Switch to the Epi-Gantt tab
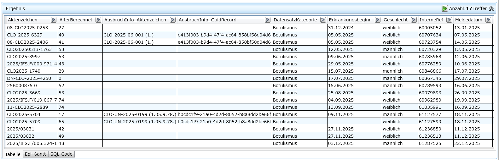 point(35,154)
